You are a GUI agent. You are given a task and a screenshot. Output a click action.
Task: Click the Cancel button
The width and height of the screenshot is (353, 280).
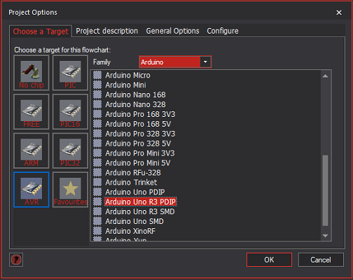coord(321,260)
